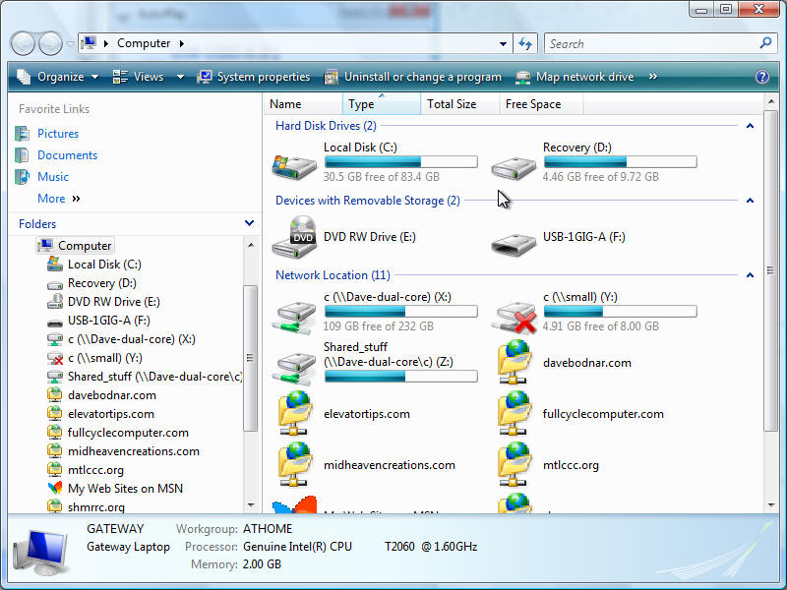Open the Pictures favorite link

click(x=58, y=134)
